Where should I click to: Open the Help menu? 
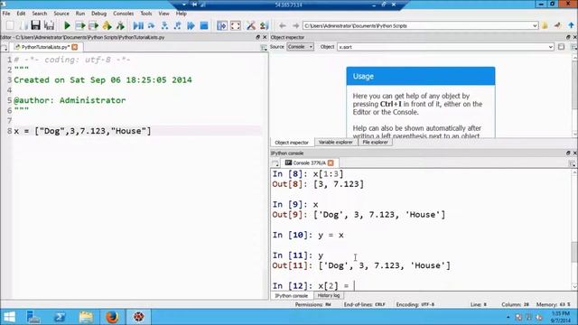pos(181,14)
